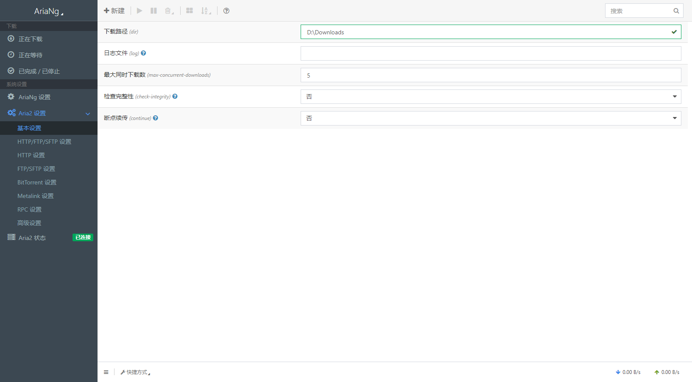The image size is (692, 382).
Task: Select 基本设置 submenu item
Action: pyautogui.click(x=49, y=128)
